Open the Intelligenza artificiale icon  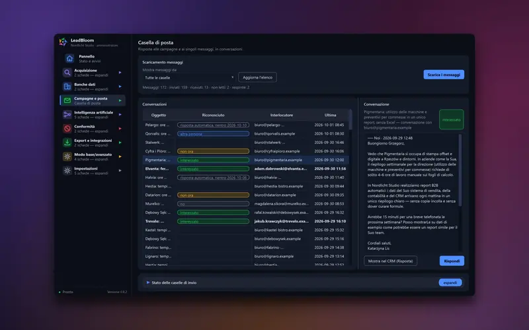coord(67,114)
